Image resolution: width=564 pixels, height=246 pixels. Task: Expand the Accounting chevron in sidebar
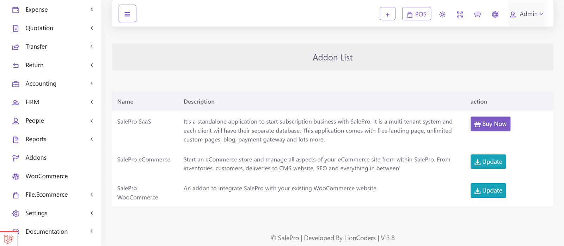pyautogui.click(x=92, y=84)
